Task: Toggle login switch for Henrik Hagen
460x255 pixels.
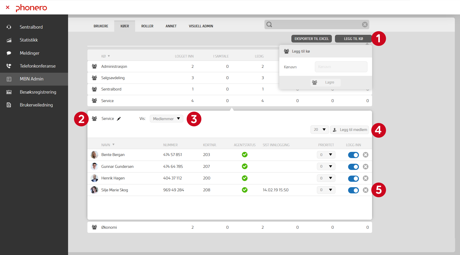Action: (x=354, y=178)
